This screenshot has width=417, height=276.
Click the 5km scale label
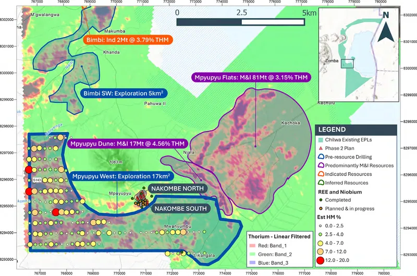(309, 13)
